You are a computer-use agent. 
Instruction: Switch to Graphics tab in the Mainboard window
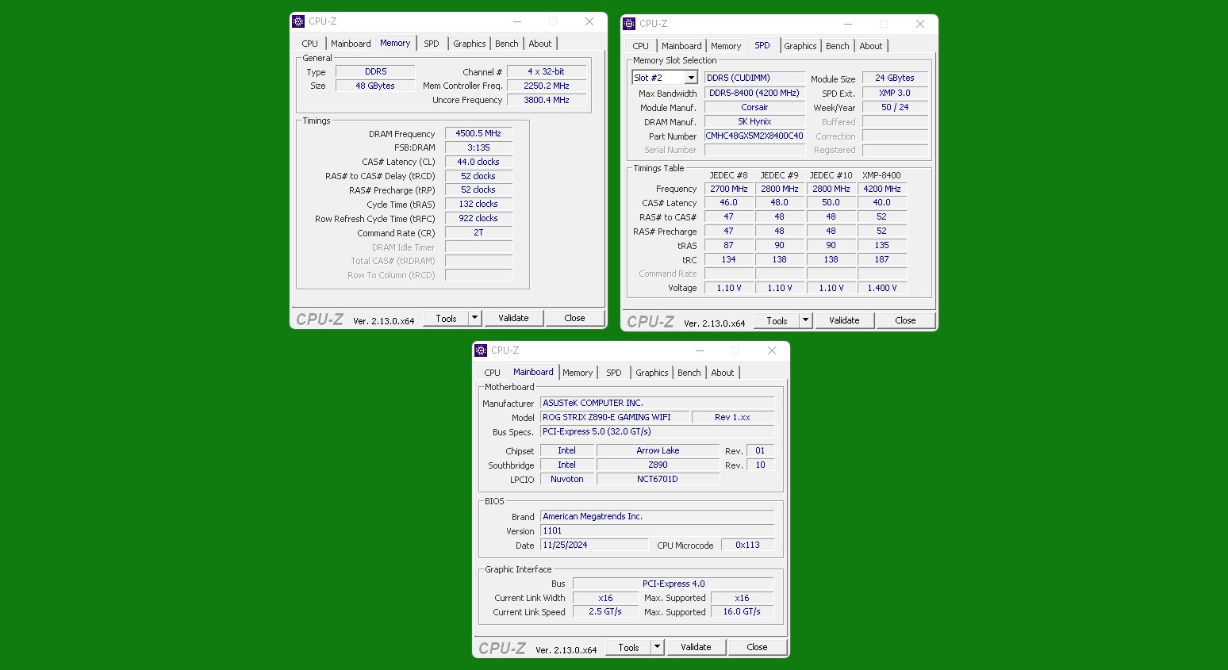(651, 373)
